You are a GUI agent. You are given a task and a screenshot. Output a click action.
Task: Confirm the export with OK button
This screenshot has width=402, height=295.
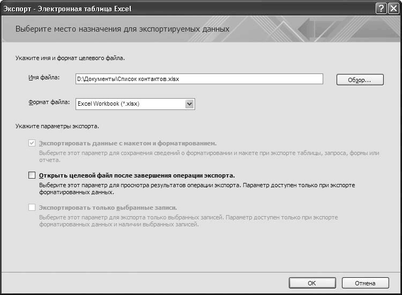(311, 283)
